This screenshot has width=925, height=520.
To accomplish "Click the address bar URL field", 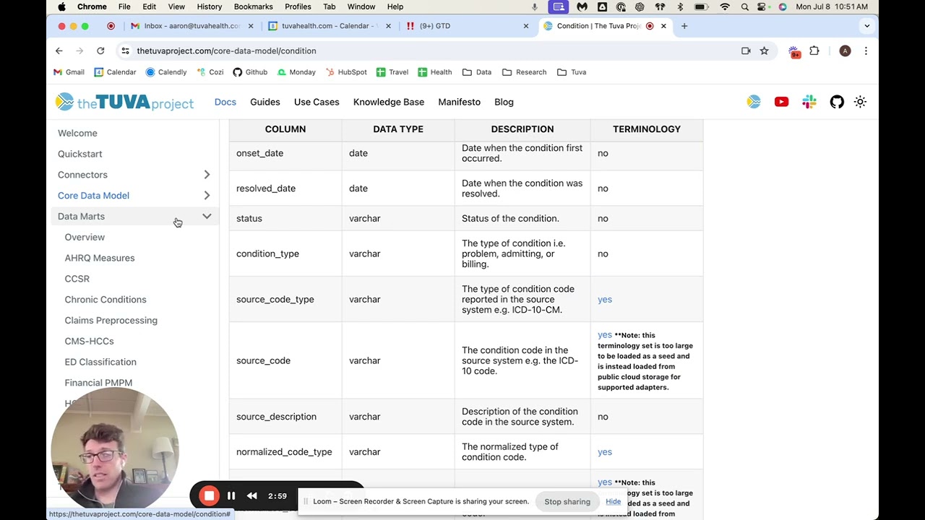I will click(434, 51).
